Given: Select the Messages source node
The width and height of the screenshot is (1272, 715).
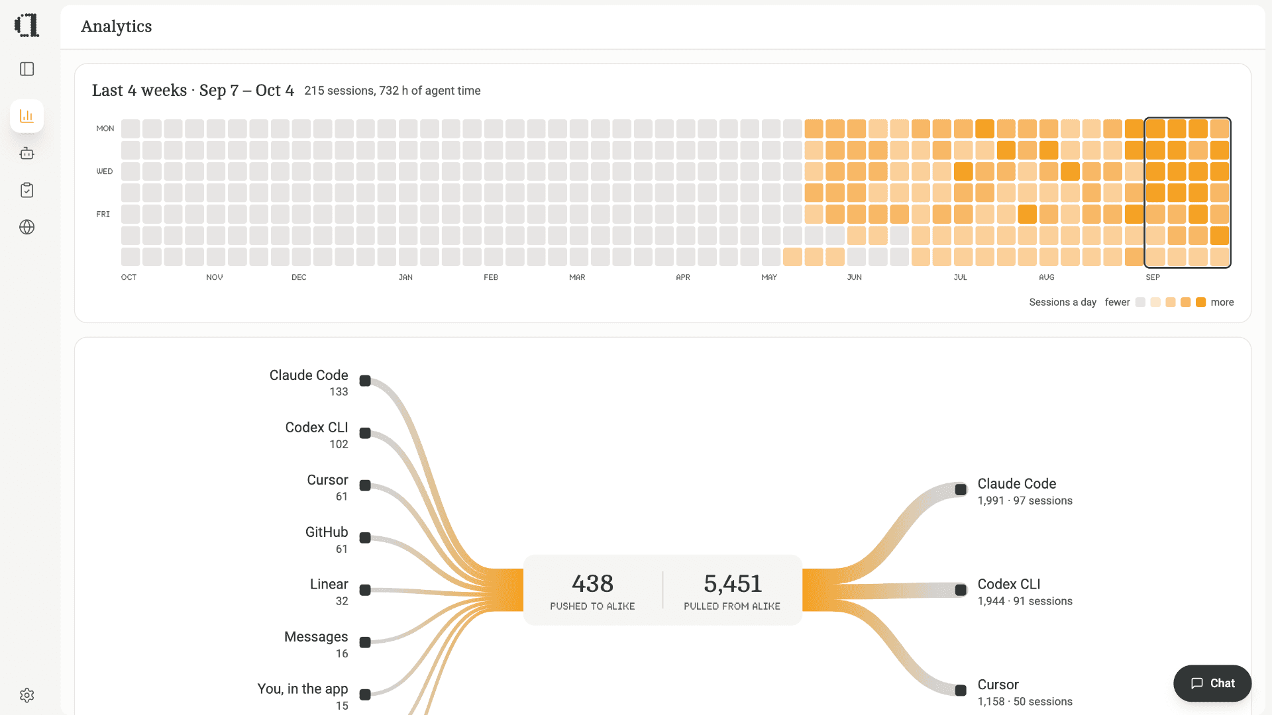Looking at the screenshot, I should coord(365,642).
